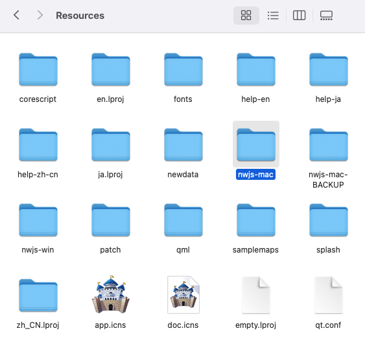Click the nwjs-win folder
This screenshot has height=348, width=365.
pos(38,220)
